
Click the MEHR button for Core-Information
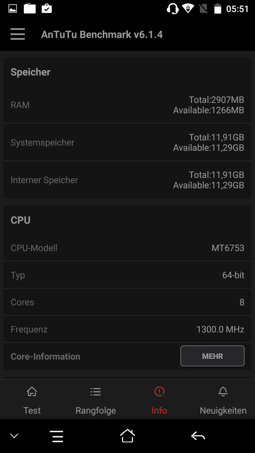click(x=213, y=356)
